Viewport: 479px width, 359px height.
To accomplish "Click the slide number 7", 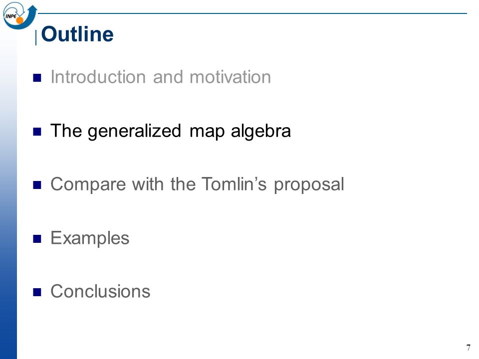I will click(469, 348).
